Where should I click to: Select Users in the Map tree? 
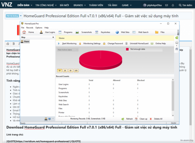pyautogui.click(x=25, y=42)
